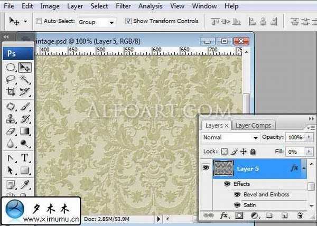The height and width of the screenshot is (226, 317).
Task: Select the Lasso tool
Action: 11,79
